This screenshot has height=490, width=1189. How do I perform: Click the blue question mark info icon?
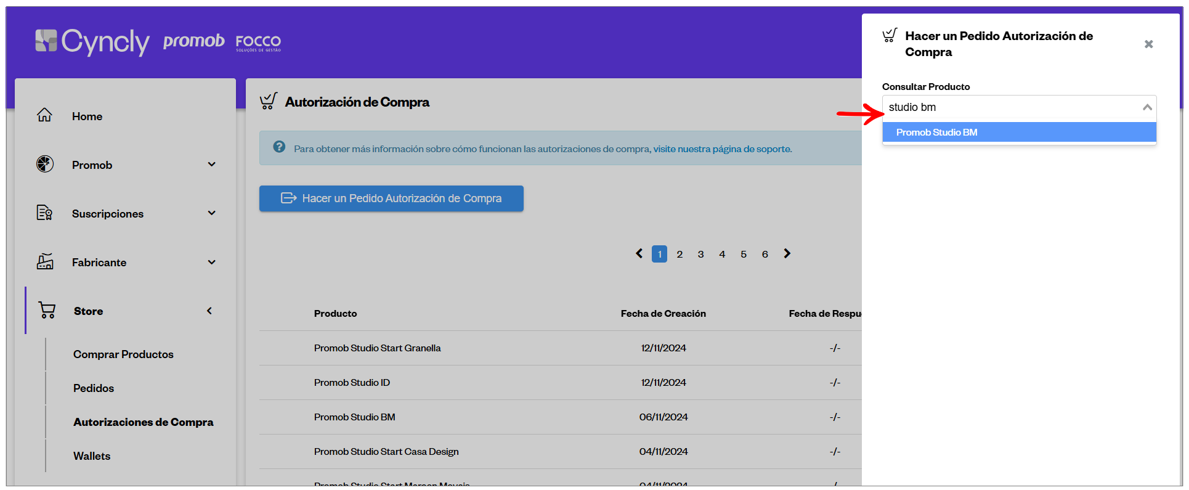[279, 147]
